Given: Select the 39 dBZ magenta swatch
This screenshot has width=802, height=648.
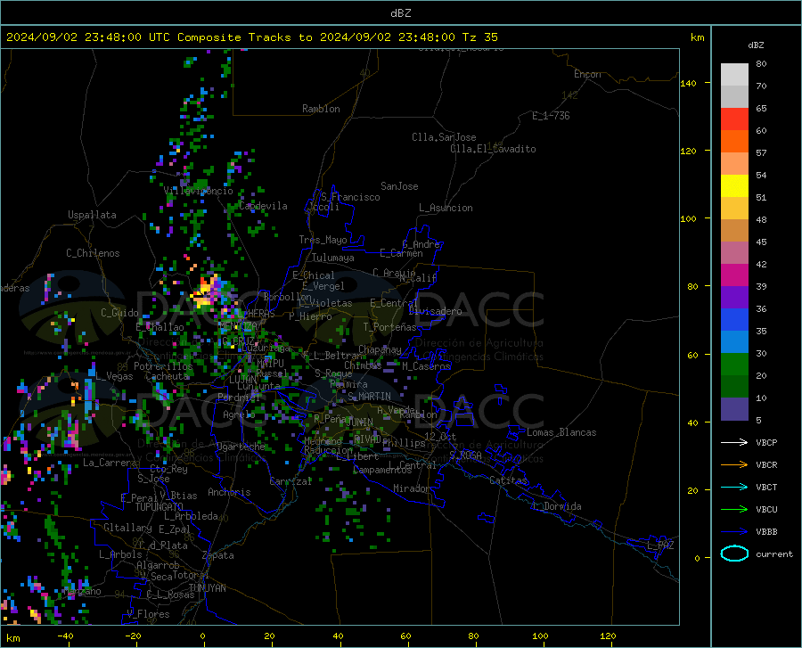Looking at the screenshot, I should click(734, 275).
